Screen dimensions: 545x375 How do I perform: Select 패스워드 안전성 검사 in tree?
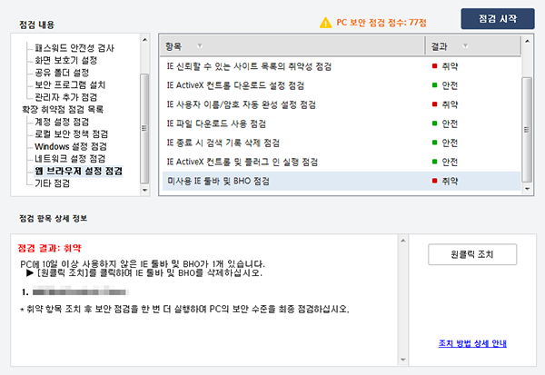(74, 48)
